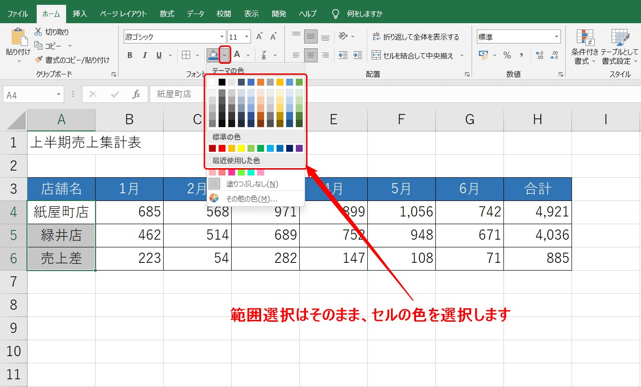This screenshot has height=387, width=641.
Task: Click the increase indent icon
Action: (x=357, y=55)
